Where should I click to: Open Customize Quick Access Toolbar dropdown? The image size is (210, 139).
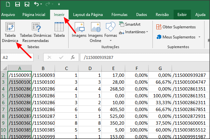point(59,4)
